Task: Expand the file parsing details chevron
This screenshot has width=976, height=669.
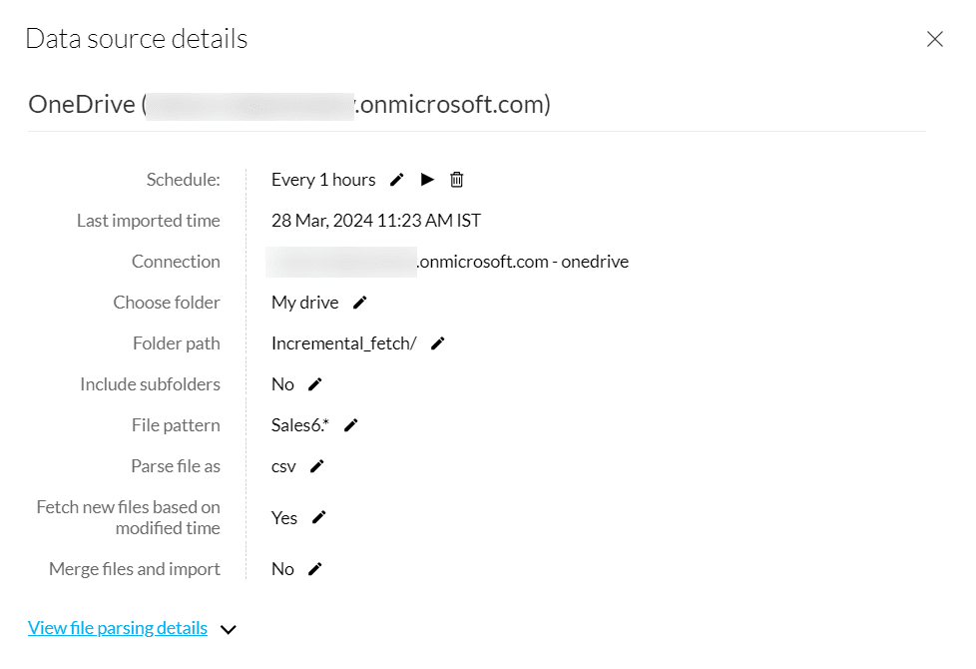Action: coord(229,630)
